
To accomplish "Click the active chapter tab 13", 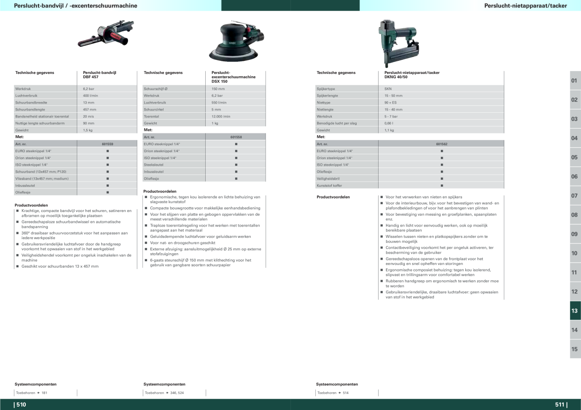I will coord(575,311).
